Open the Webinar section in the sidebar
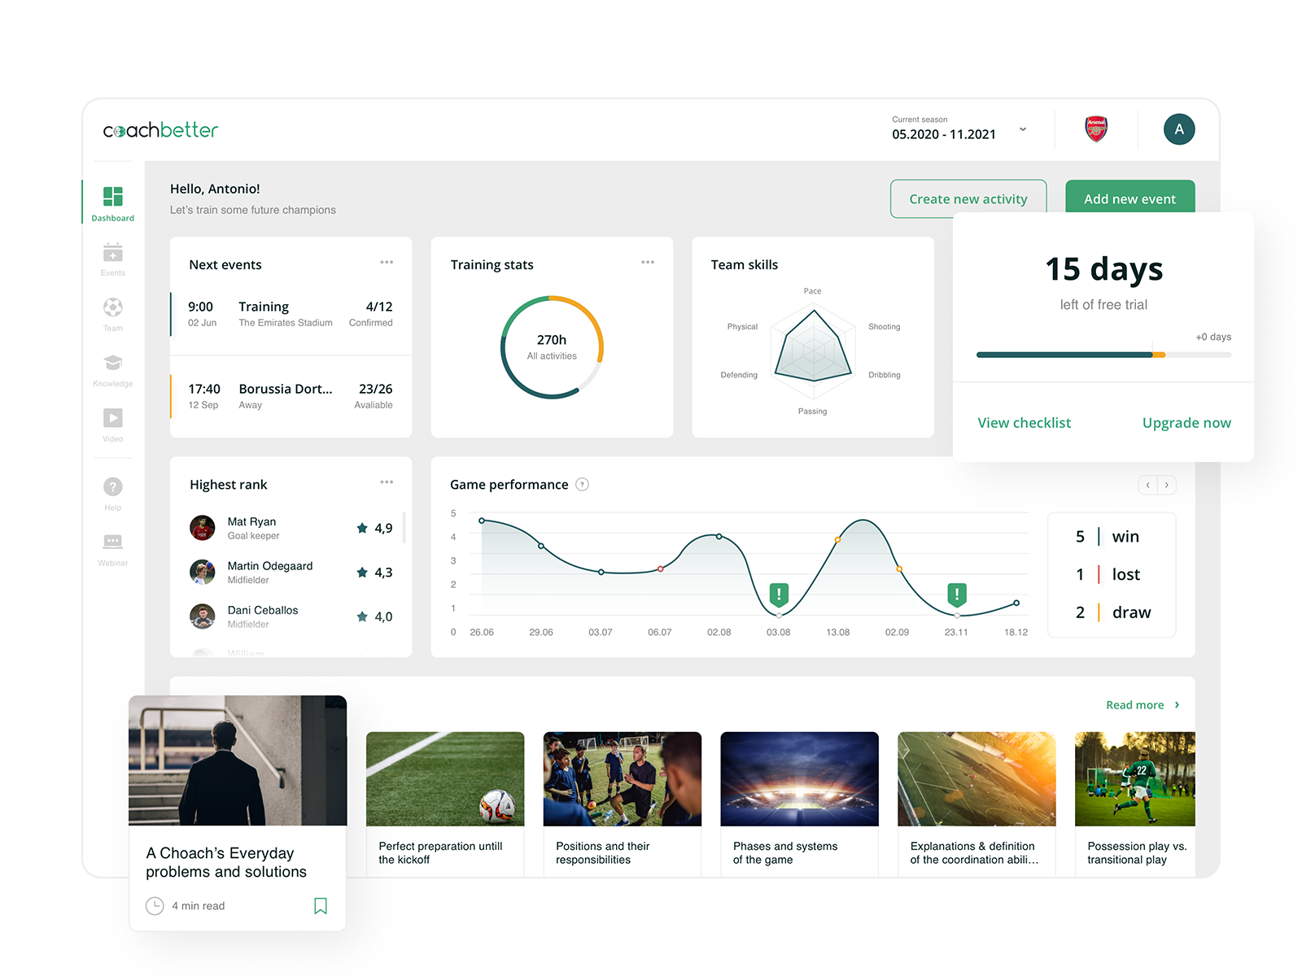 113,550
